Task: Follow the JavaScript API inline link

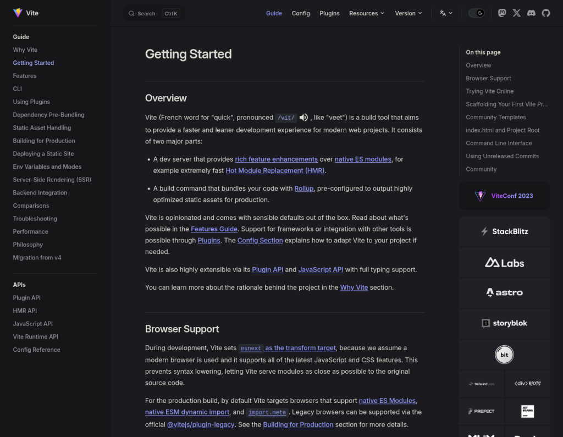Action: (x=321, y=270)
